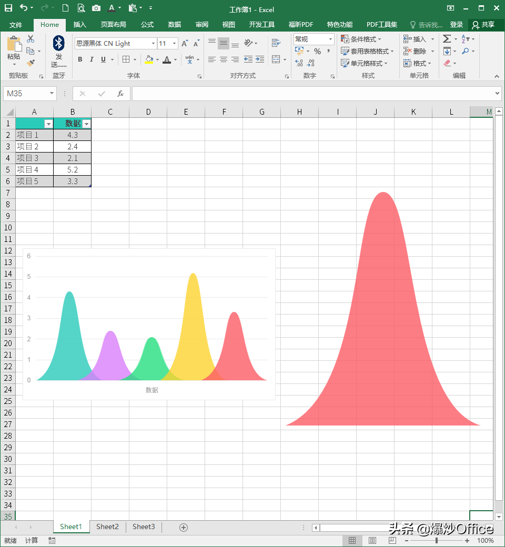Click the column D header

pyautogui.click(x=148, y=112)
